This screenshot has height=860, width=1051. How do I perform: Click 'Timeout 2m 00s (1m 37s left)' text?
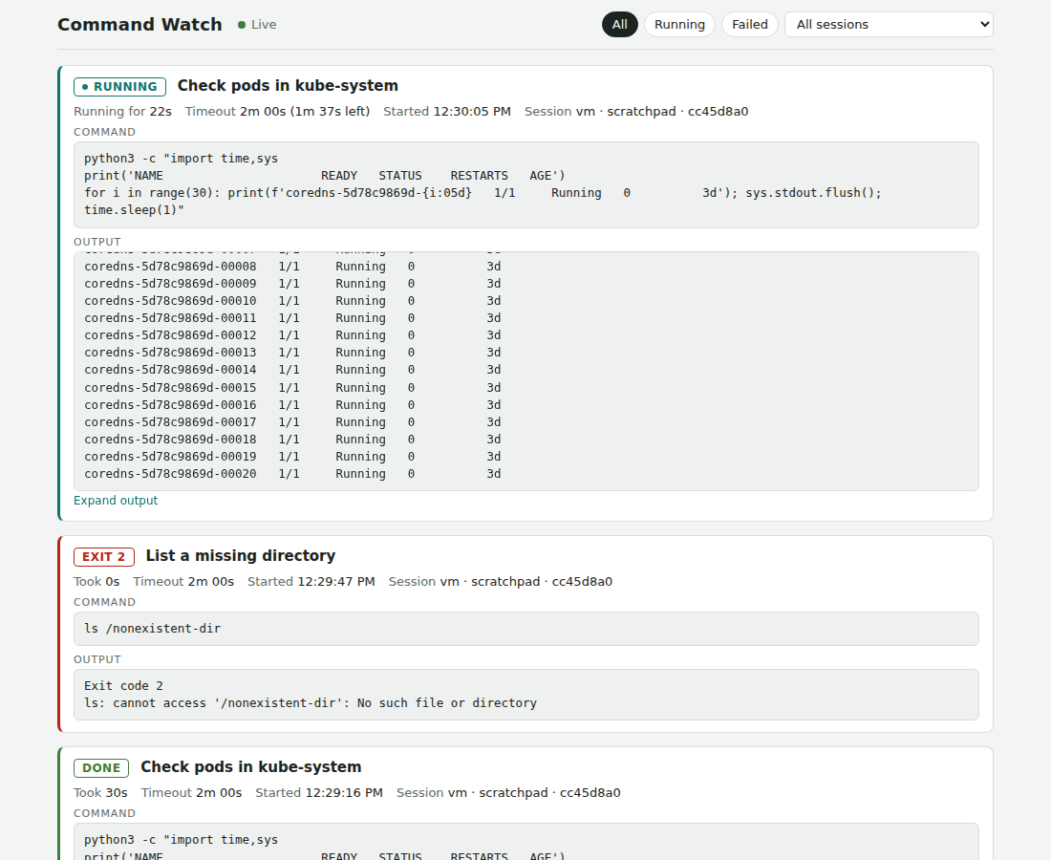pyautogui.click(x=277, y=111)
